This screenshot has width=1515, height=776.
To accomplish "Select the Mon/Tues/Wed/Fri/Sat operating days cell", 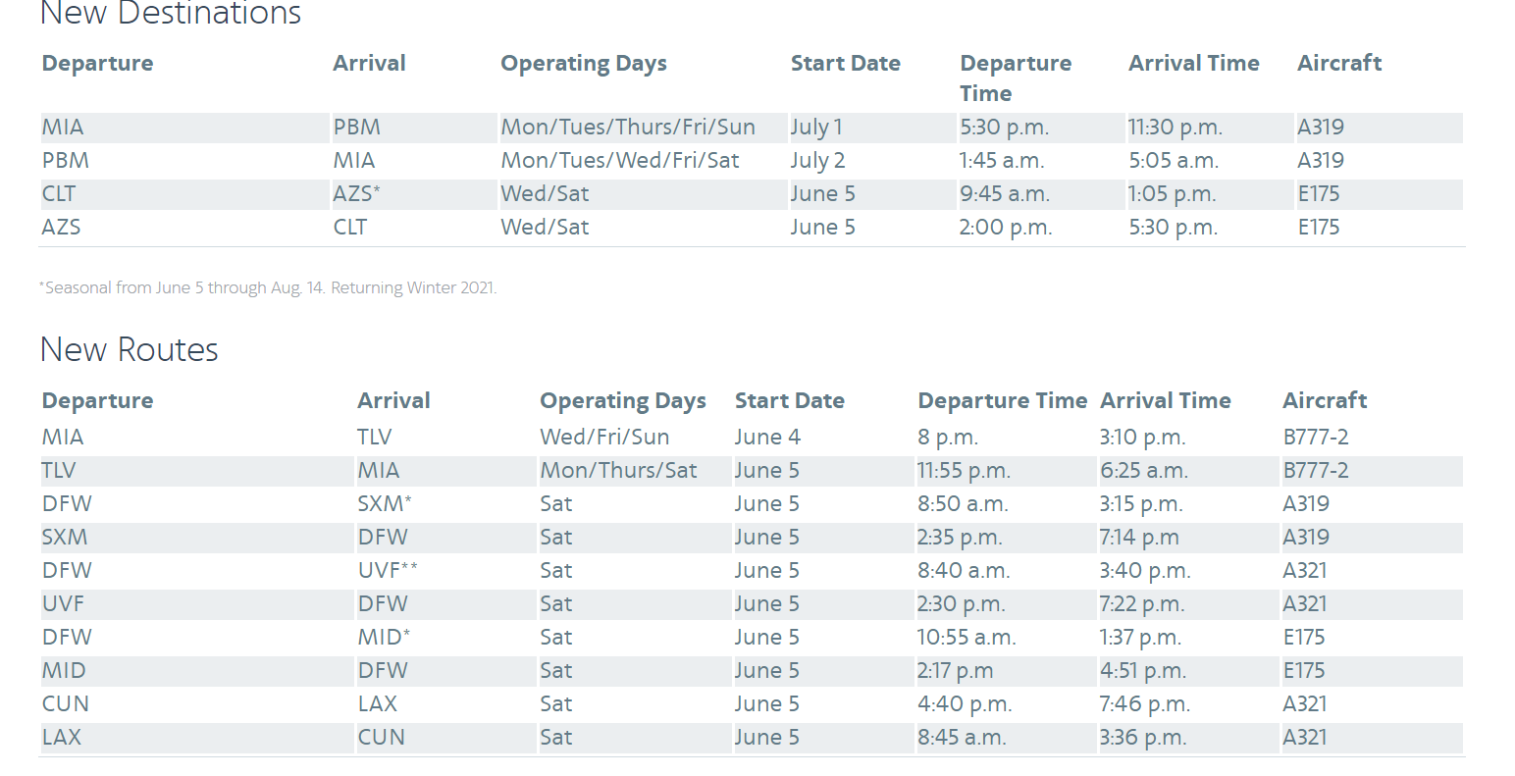I will [620, 161].
